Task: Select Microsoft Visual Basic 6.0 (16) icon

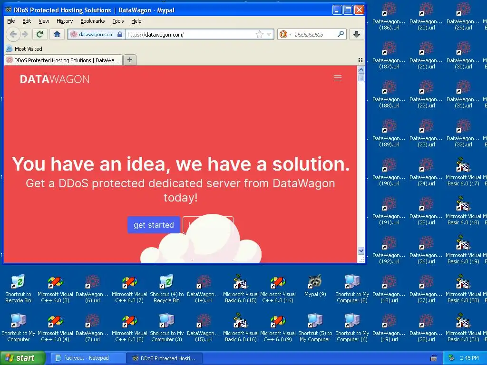Action: 241,328
